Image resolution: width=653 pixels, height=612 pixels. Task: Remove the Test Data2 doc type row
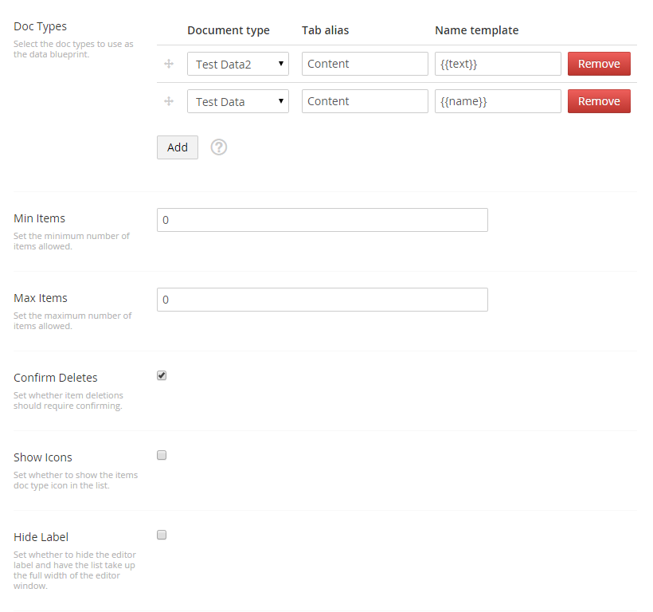(599, 64)
